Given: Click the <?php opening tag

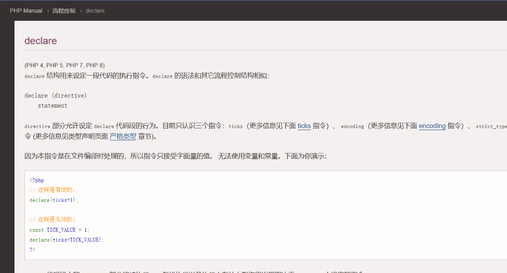Looking at the screenshot, I should click(37, 180).
